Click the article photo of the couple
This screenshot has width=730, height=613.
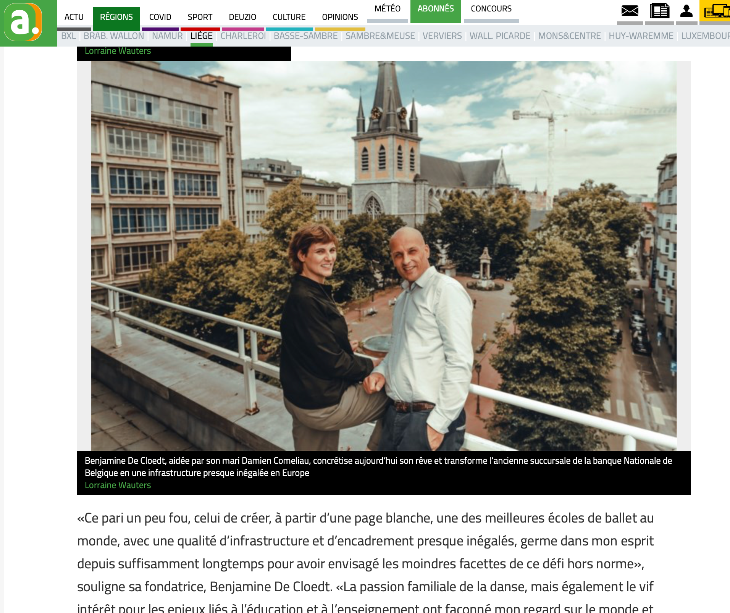(384, 255)
